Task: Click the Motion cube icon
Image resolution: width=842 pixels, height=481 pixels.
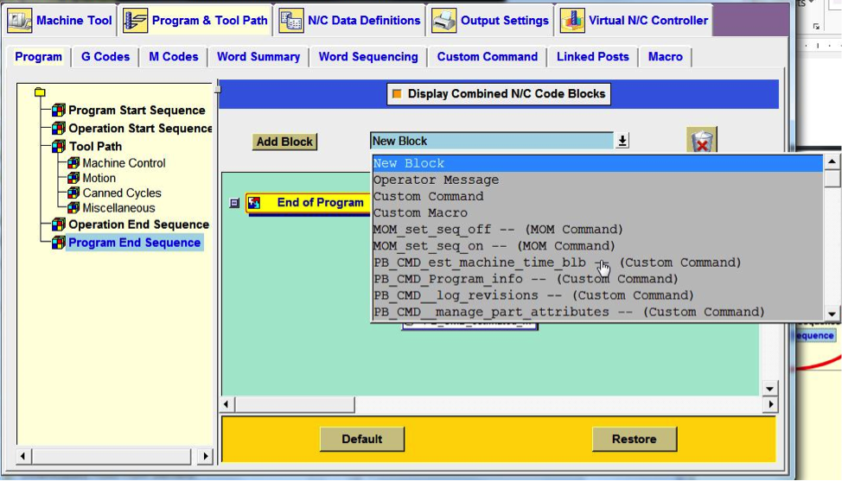Action: coord(73,178)
